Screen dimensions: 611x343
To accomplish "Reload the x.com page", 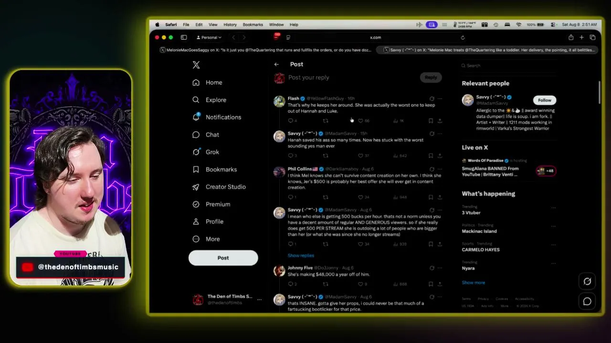I will (463, 38).
